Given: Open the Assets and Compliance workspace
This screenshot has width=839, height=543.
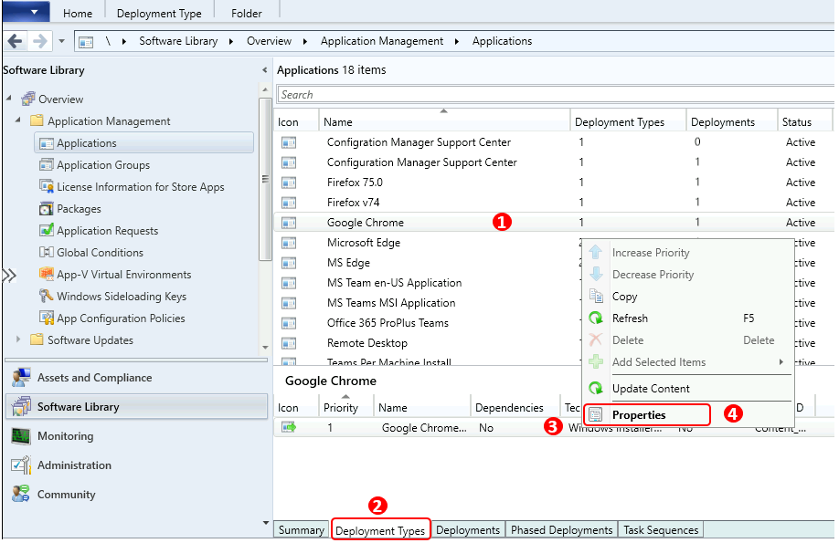Looking at the screenshot, I should click(136, 378).
